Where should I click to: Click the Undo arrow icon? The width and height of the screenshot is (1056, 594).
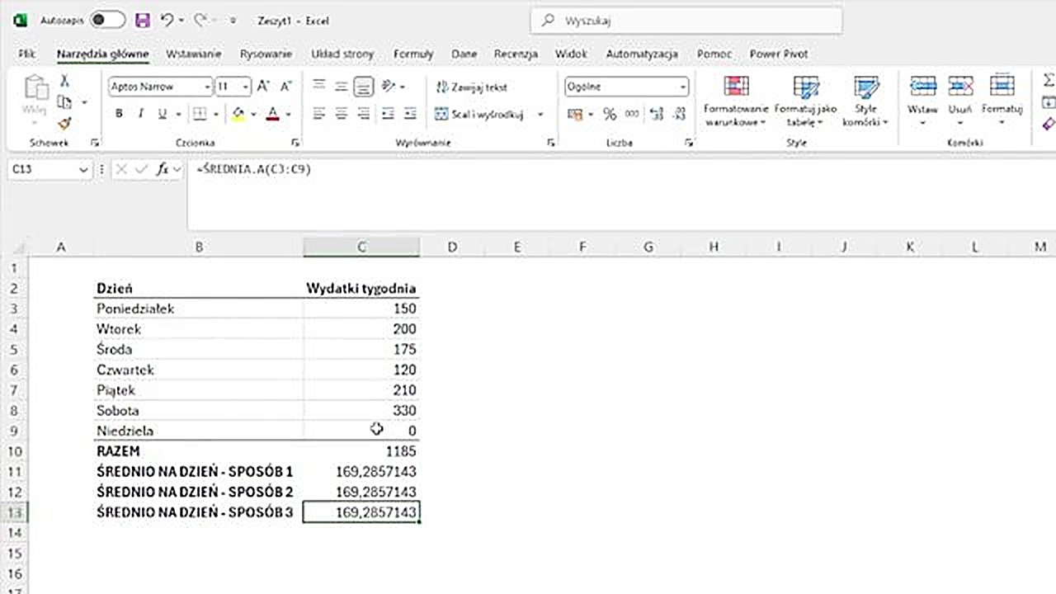point(167,21)
